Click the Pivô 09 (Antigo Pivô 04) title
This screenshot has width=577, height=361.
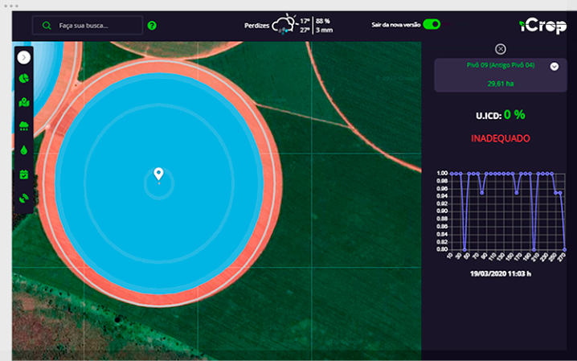point(501,65)
